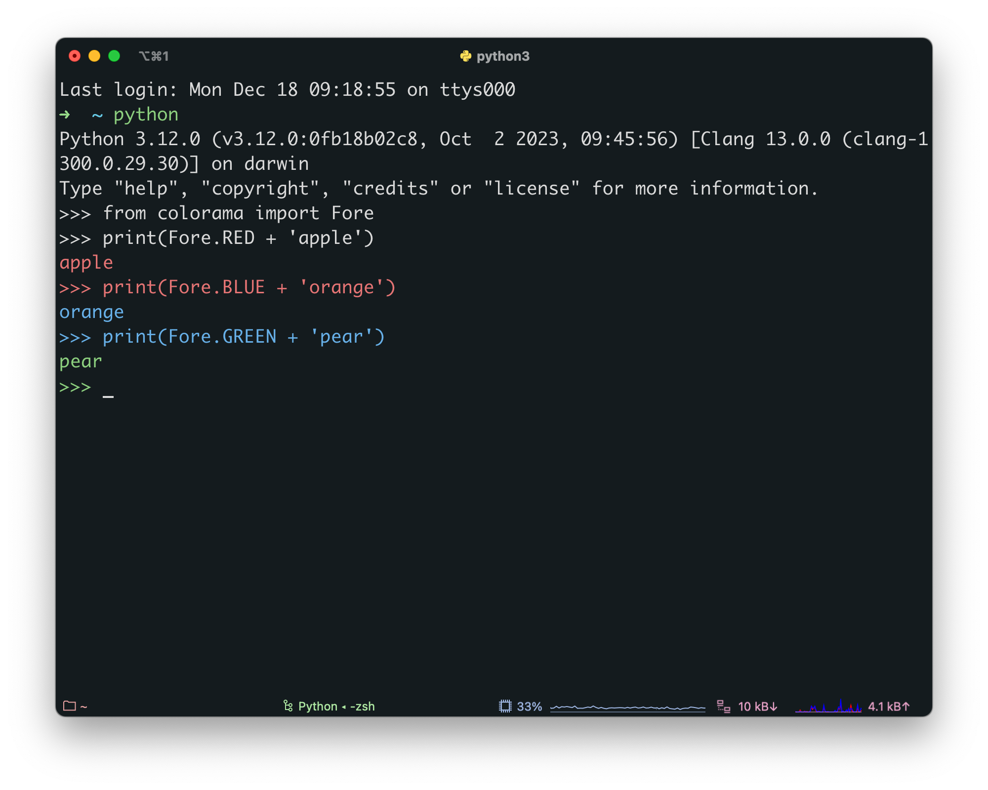This screenshot has width=988, height=790.
Task: Click the 'Python ◂ -zsh' job label
Action: point(336,707)
